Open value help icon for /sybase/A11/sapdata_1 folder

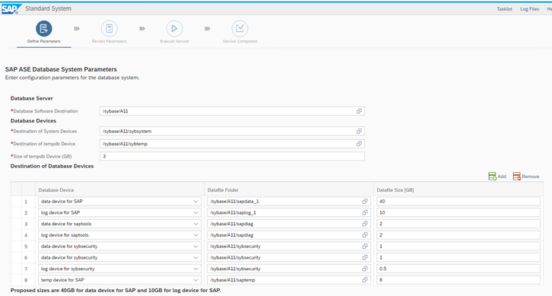[x=365, y=201]
